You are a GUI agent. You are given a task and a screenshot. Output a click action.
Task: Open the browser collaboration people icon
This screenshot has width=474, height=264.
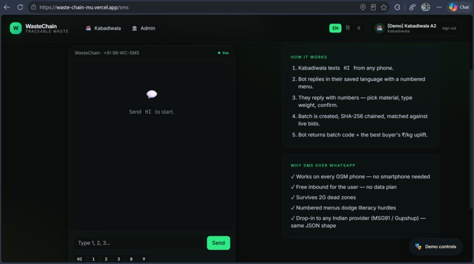point(412,7)
